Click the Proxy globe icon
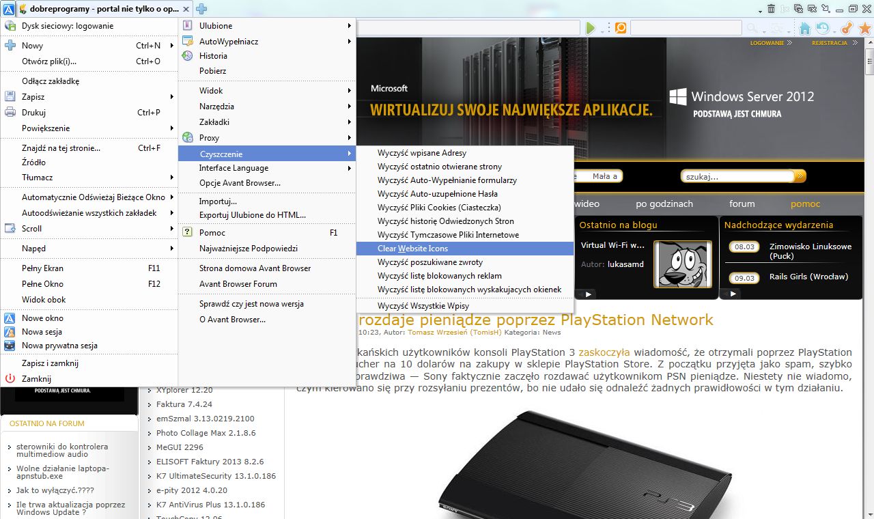 (187, 138)
